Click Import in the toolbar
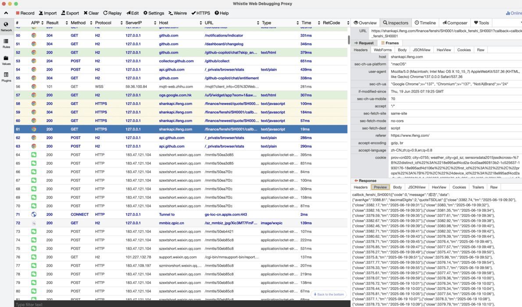 (48, 13)
